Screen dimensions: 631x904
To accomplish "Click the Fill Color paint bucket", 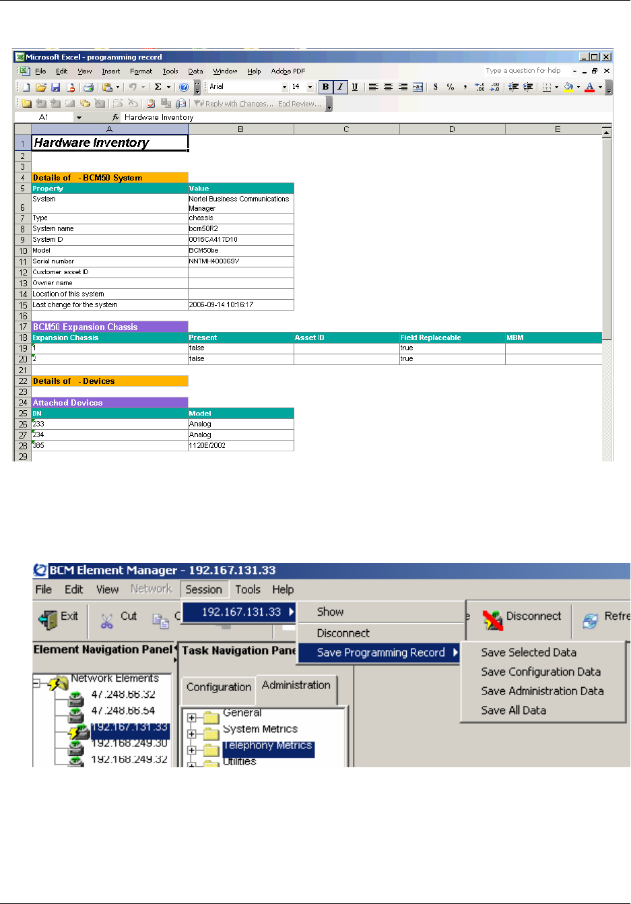I will pyautogui.click(x=568, y=87).
